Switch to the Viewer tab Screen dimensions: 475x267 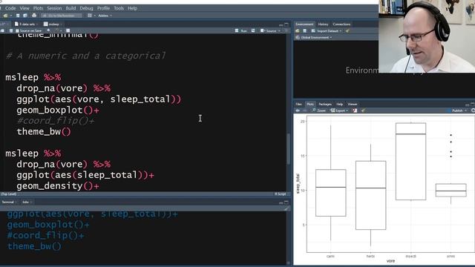tap(353, 104)
